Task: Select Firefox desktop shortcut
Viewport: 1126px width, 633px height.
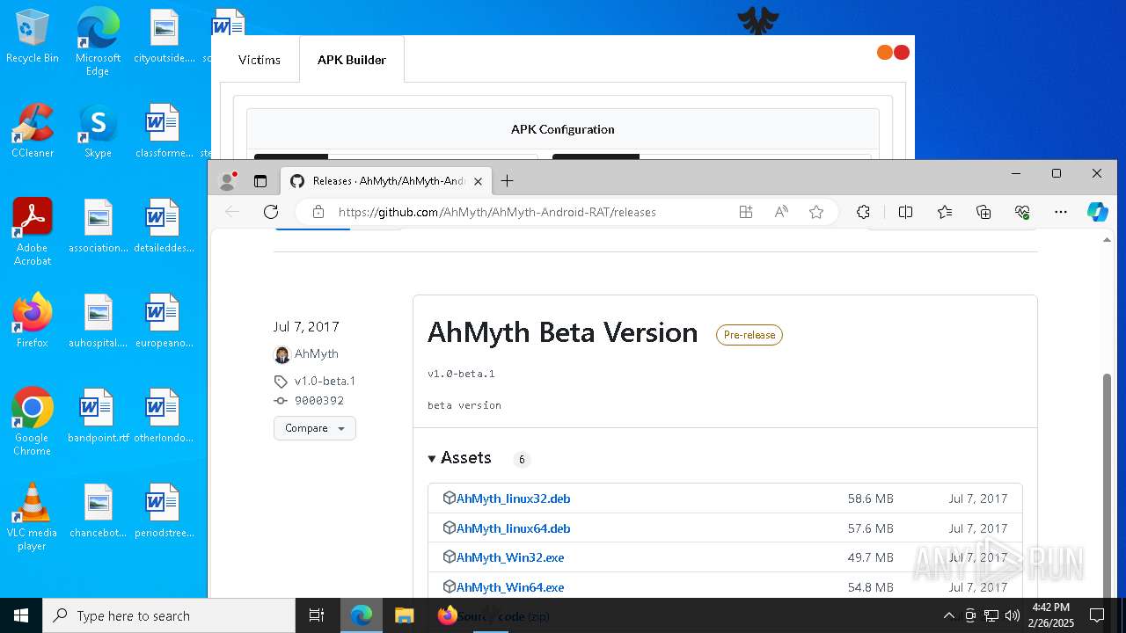Action: [x=33, y=321]
